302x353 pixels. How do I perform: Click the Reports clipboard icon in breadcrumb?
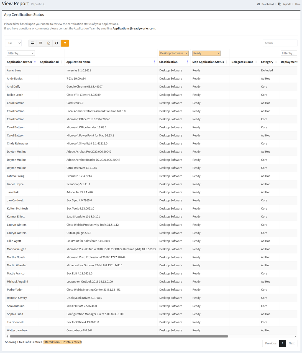tap(280, 4)
